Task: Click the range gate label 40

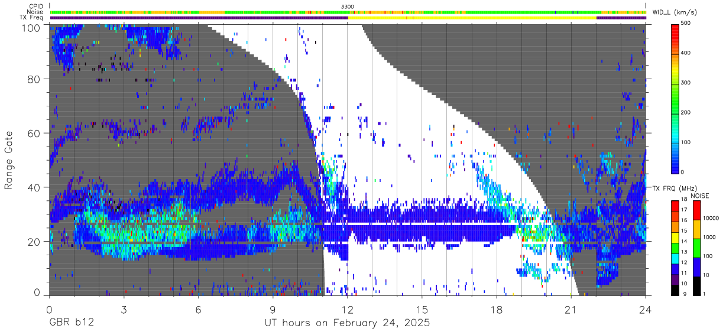Action: coord(35,187)
